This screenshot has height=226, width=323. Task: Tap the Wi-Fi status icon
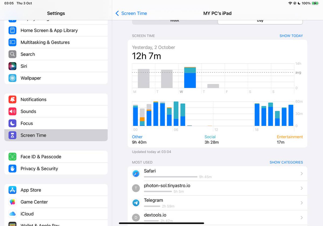click(x=290, y=3)
